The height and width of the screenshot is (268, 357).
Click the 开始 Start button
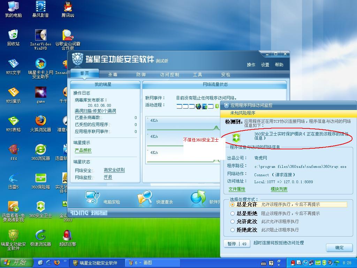click(x=16, y=263)
